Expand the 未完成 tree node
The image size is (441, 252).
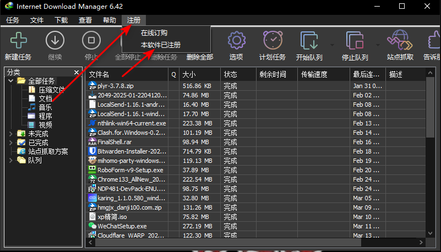pos(11,134)
